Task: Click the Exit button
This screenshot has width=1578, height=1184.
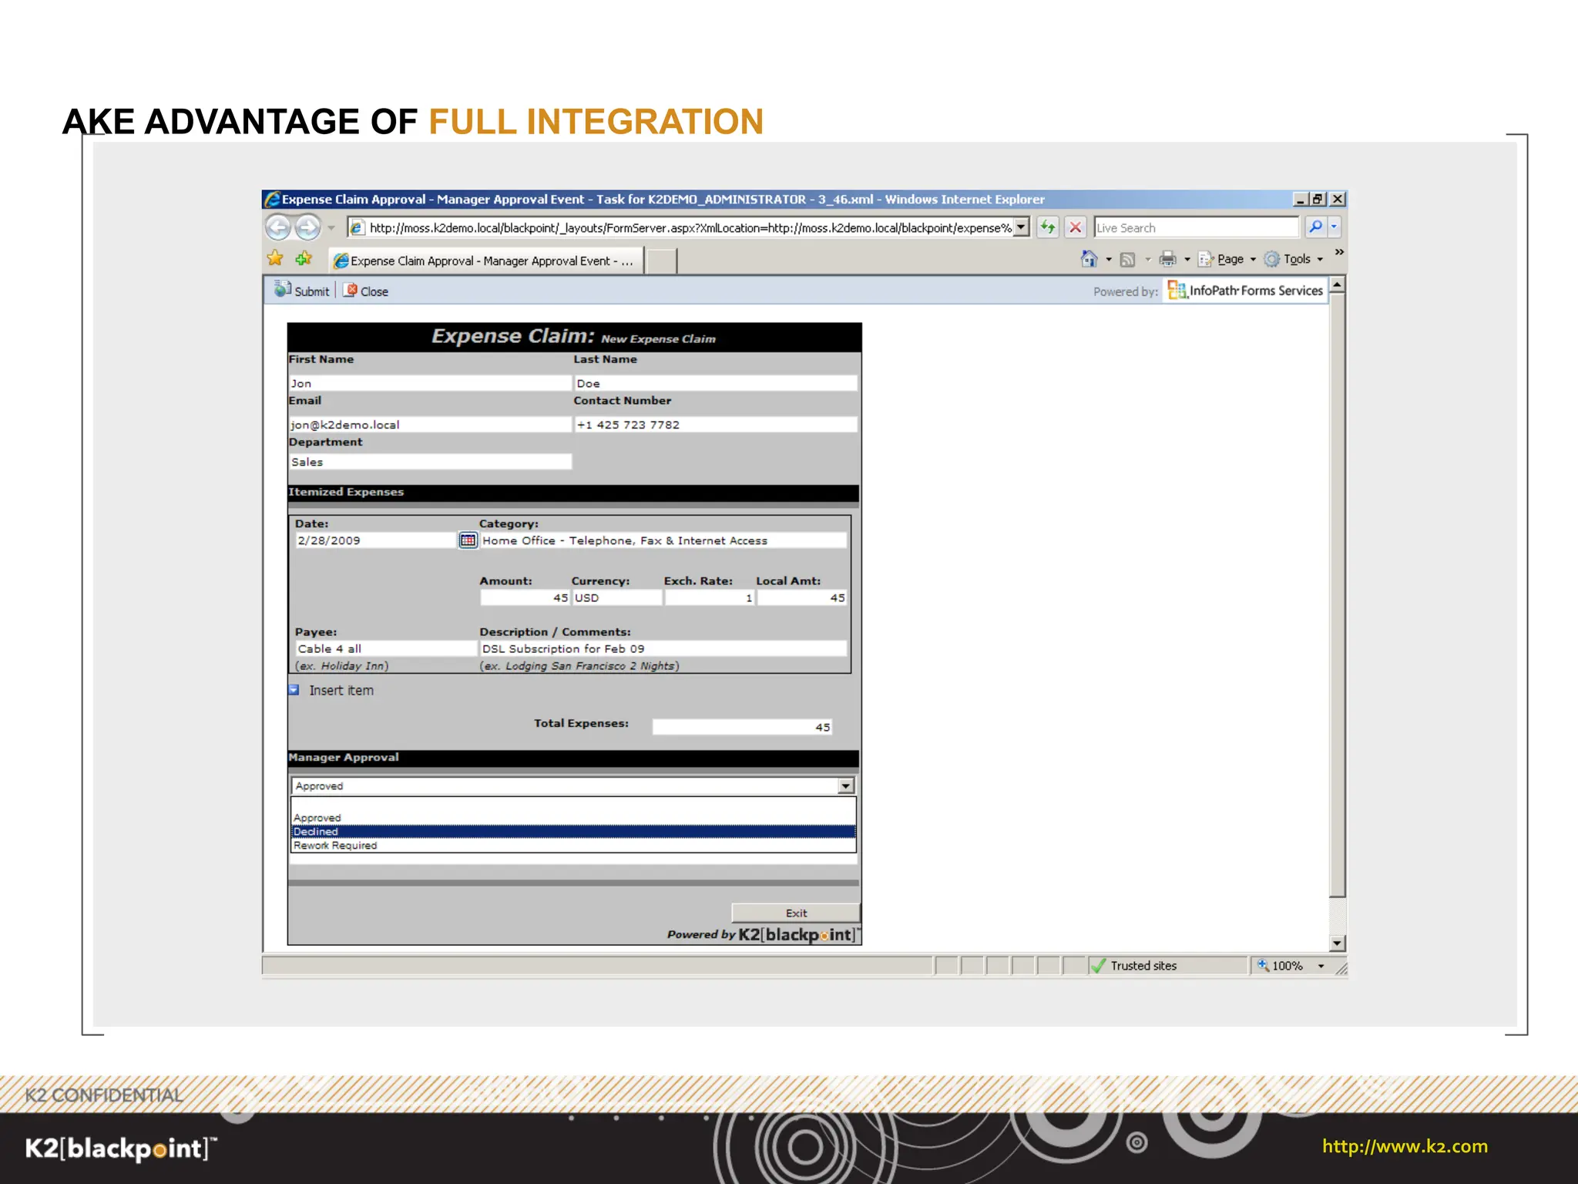Action: coord(795,913)
